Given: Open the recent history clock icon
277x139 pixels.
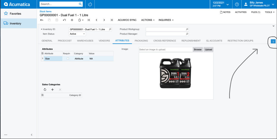Looking at the screenshot, I should pyautogui.click(x=90, y=4).
